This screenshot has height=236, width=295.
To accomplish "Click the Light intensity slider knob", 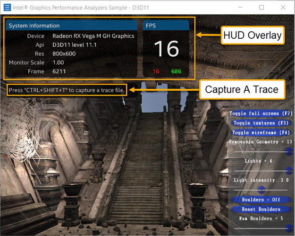I will click(261, 189).
